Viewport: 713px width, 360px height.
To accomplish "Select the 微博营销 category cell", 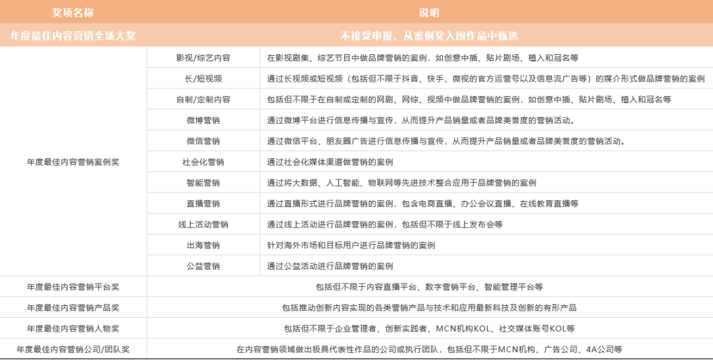I will tap(203, 120).
